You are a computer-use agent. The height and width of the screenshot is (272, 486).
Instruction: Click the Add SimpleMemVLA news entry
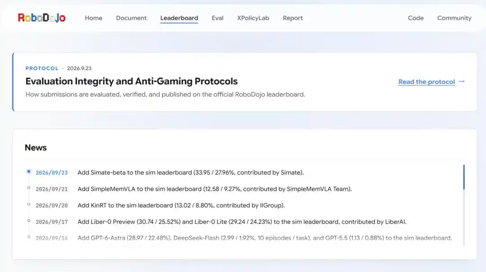tap(215, 189)
